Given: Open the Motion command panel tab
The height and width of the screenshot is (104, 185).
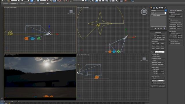Looking at the screenshot, I should click(160, 8).
